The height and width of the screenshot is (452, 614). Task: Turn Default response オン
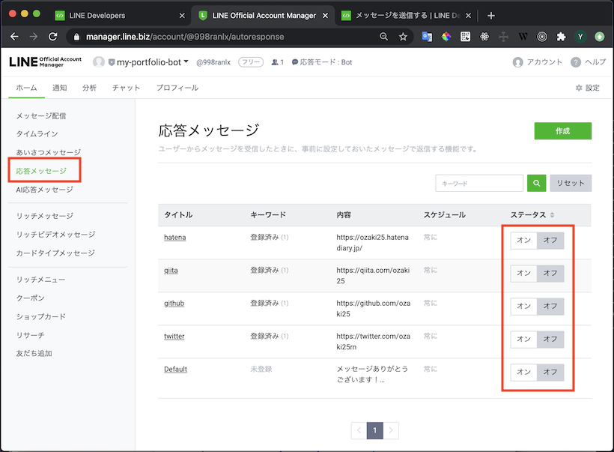coord(523,372)
